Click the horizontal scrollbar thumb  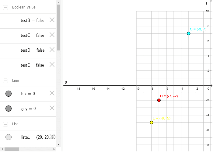coord(12,149)
